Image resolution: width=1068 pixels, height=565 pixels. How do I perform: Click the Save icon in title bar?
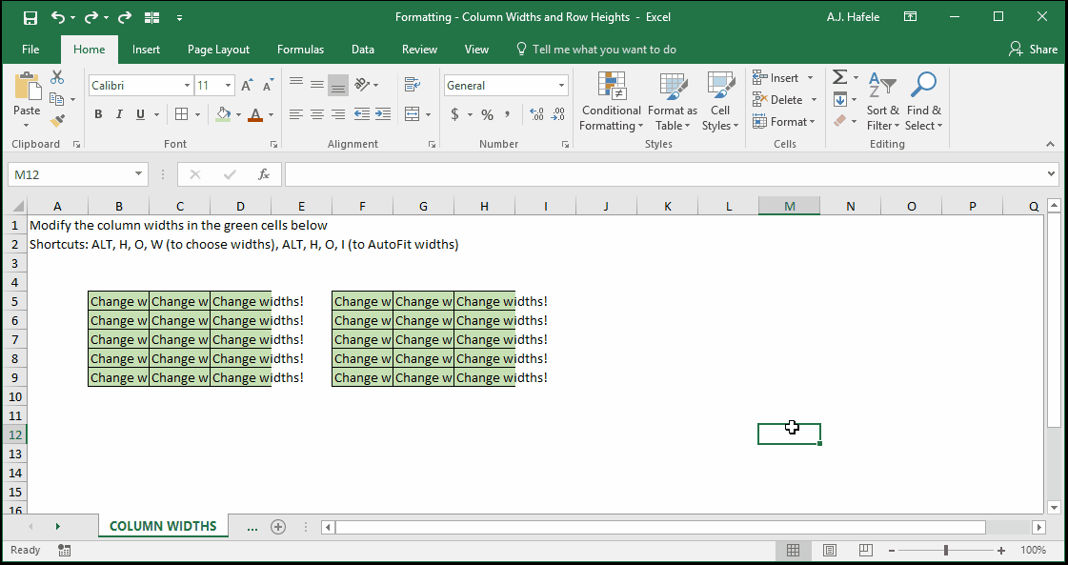(30, 17)
